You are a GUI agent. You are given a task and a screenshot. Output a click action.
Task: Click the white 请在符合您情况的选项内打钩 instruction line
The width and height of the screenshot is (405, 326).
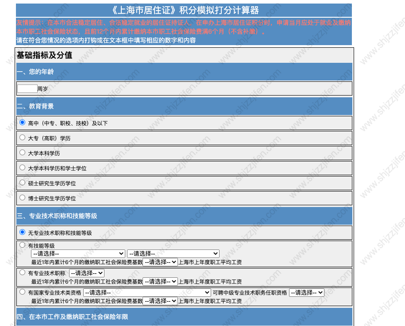coord(106,40)
